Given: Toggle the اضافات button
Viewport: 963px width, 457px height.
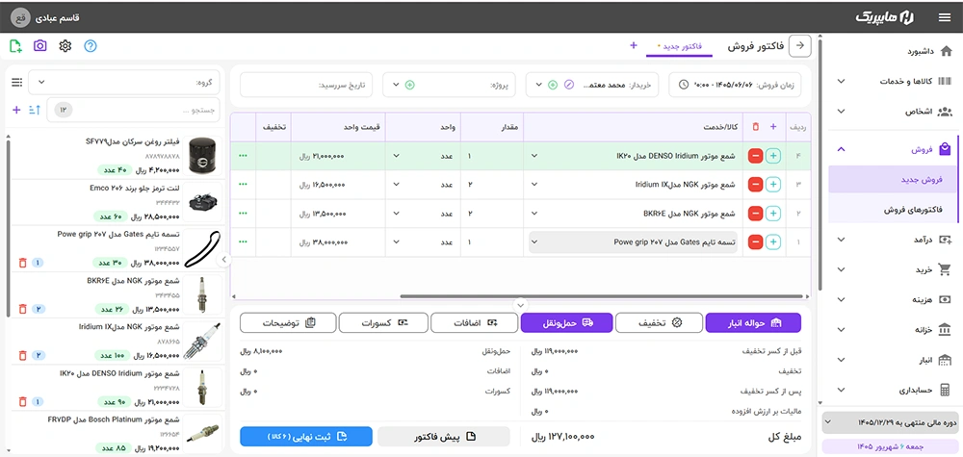Looking at the screenshot, I should (x=474, y=322).
